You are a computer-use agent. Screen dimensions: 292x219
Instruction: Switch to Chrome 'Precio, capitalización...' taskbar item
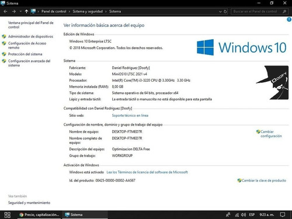39,215
